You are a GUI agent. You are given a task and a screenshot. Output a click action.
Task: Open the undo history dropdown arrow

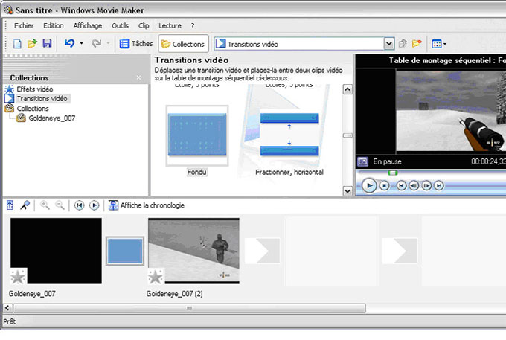pos(81,44)
